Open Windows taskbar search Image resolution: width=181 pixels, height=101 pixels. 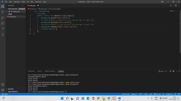(x=67, y=98)
